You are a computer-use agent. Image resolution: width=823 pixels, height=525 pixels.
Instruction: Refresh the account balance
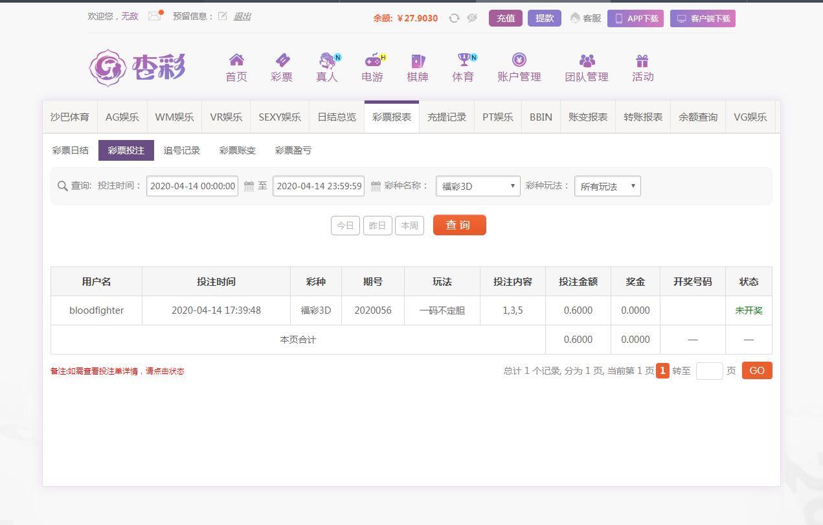click(454, 18)
